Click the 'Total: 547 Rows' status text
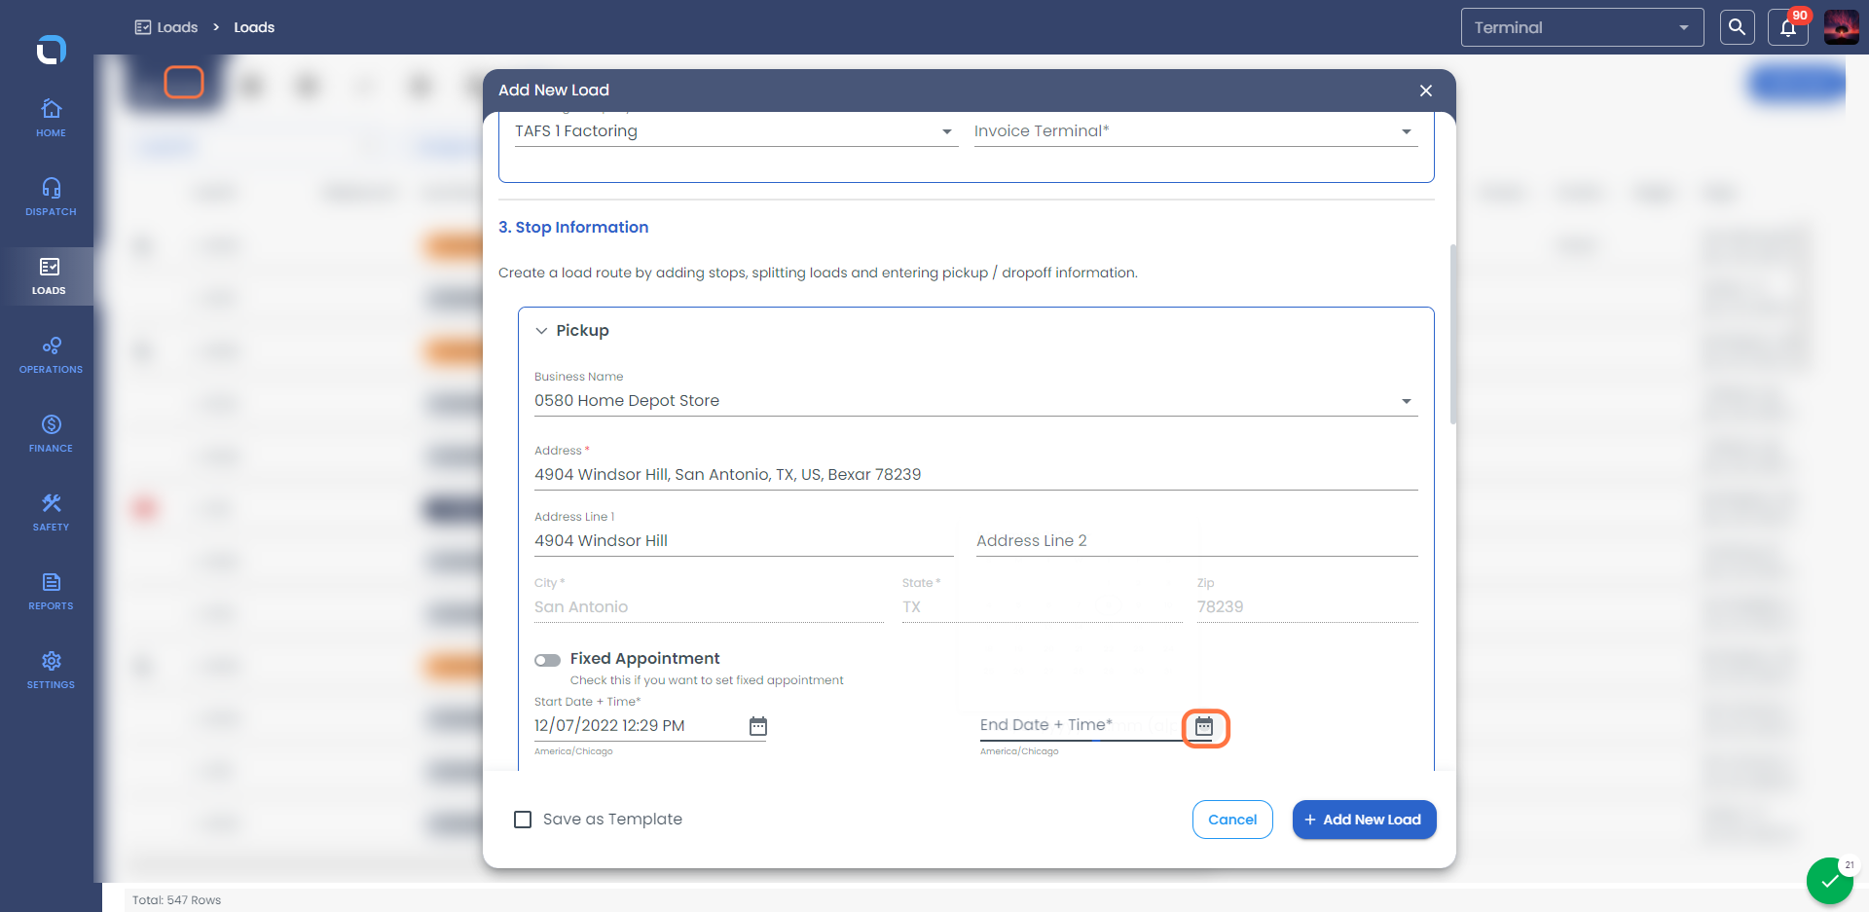Image resolution: width=1869 pixels, height=912 pixels. tap(177, 900)
